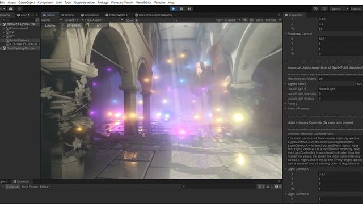Select the DontDestroyOnLoad scene row
The width and height of the screenshot is (363, 204).
tap(20, 48)
